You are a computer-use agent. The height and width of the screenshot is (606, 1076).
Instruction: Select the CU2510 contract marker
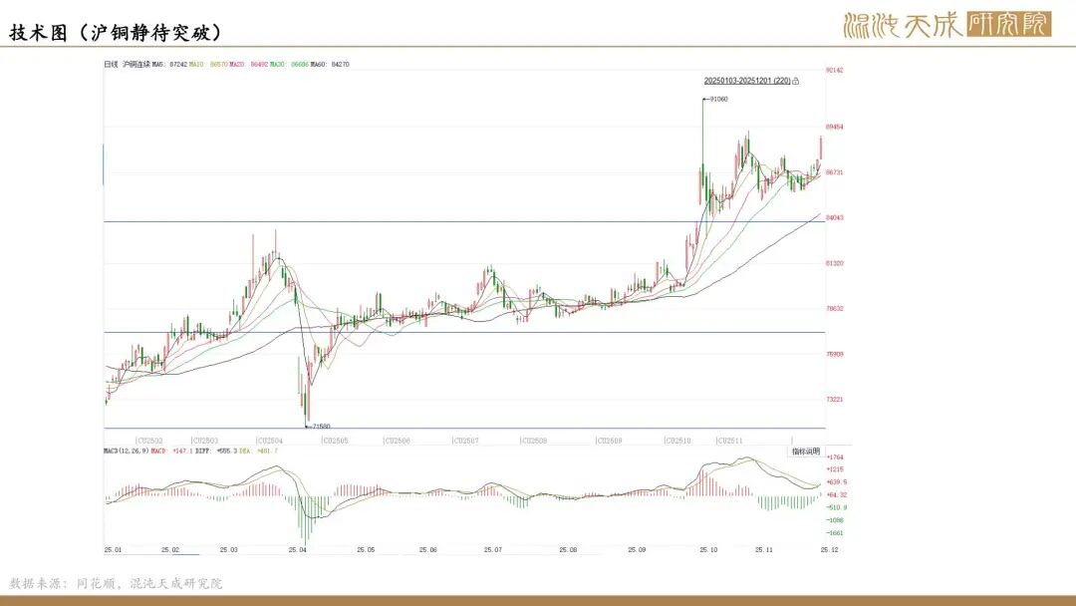click(x=677, y=441)
